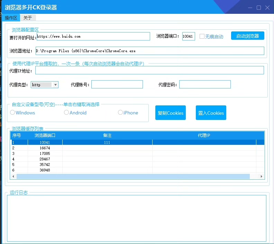Choose the Android device option
This screenshot has width=274, height=244.
click(66, 112)
